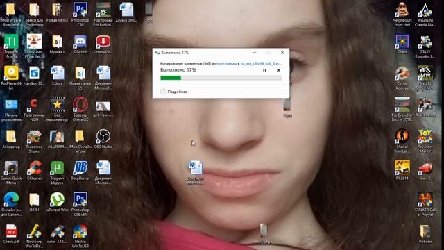Open the Активатор folder
This screenshot has height=250, width=444.
click(11, 139)
